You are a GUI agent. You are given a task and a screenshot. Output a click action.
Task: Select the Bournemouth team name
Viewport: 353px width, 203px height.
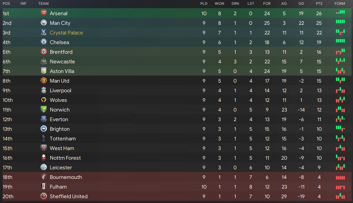[66, 177]
